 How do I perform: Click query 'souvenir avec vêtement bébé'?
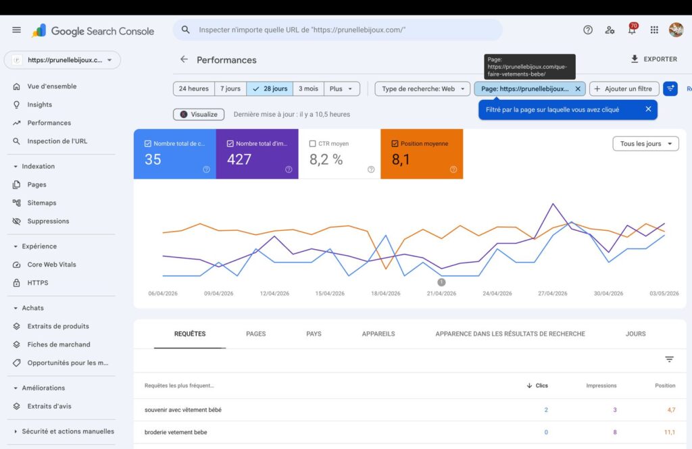[x=182, y=410]
